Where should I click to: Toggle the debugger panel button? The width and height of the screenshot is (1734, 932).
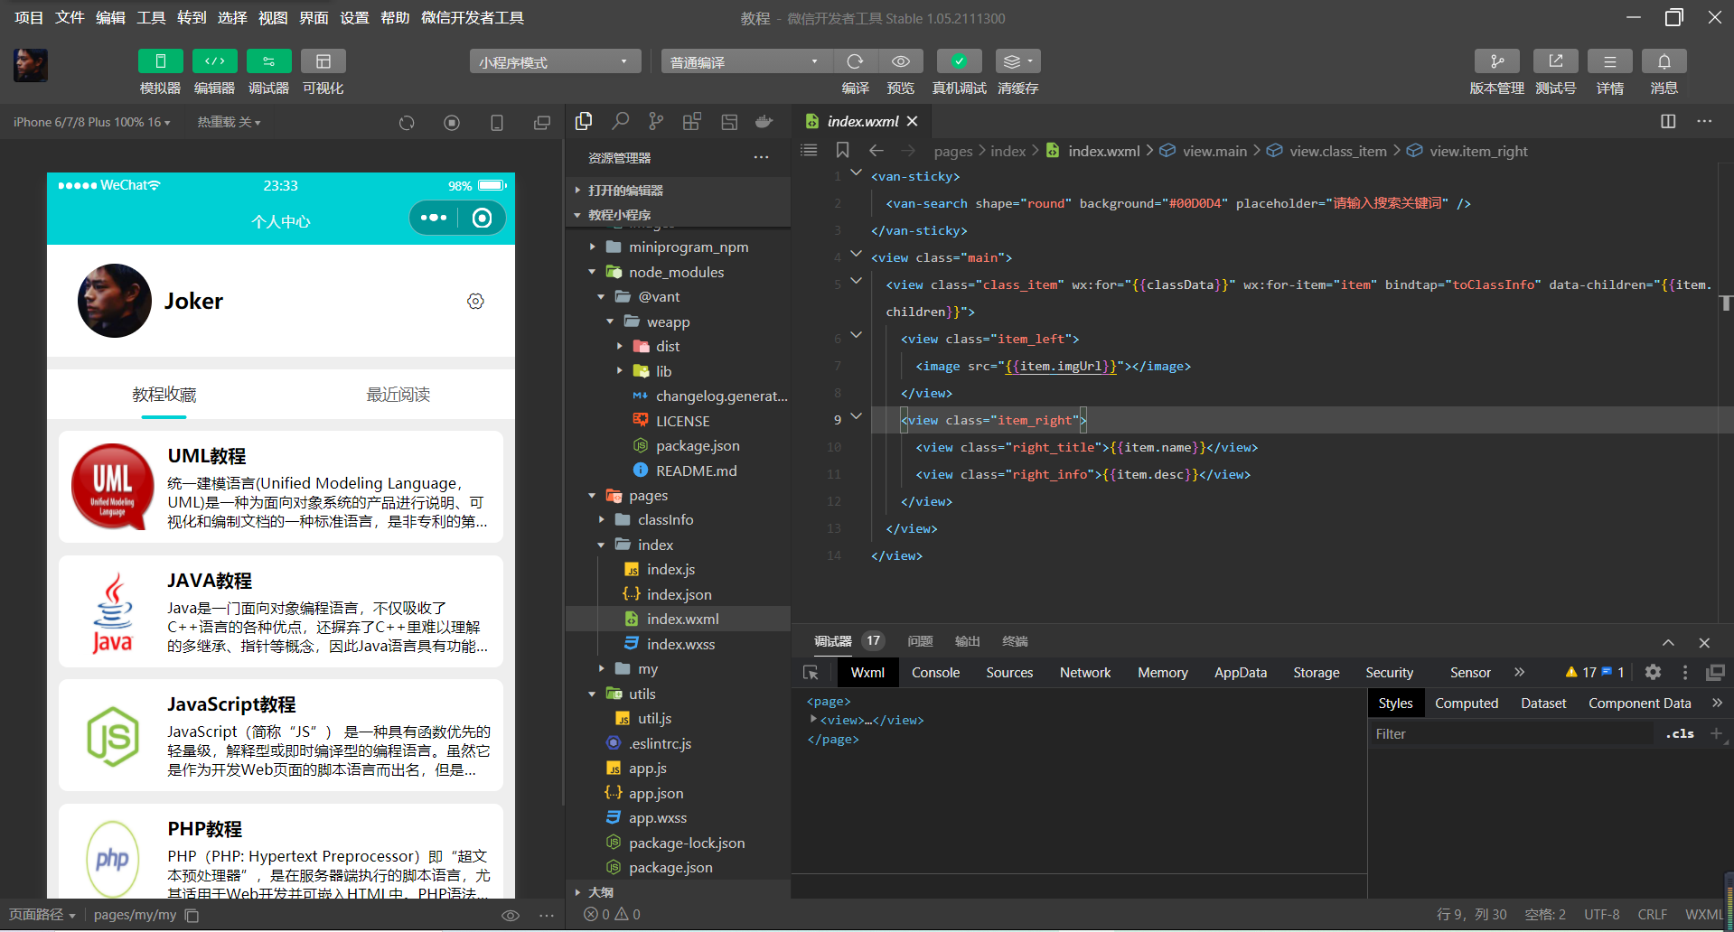pos(268,61)
